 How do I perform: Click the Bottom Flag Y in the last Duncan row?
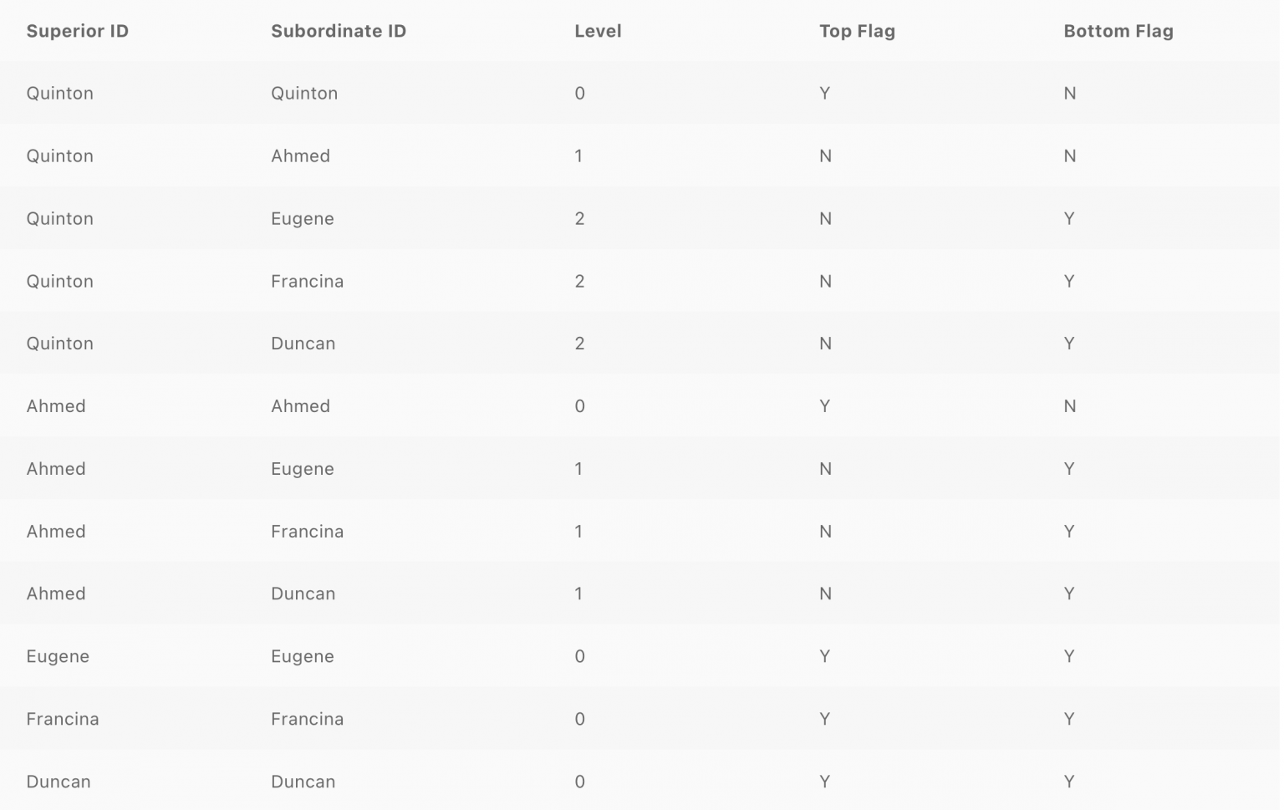[x=1068, y=782]
